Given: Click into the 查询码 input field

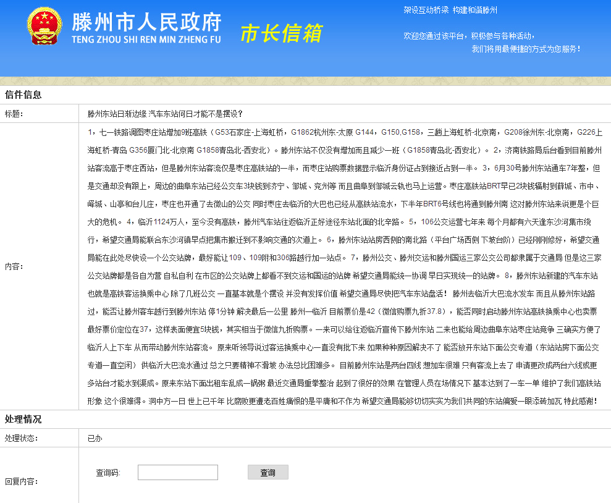Looking at the screenshot, I should 178,472.
